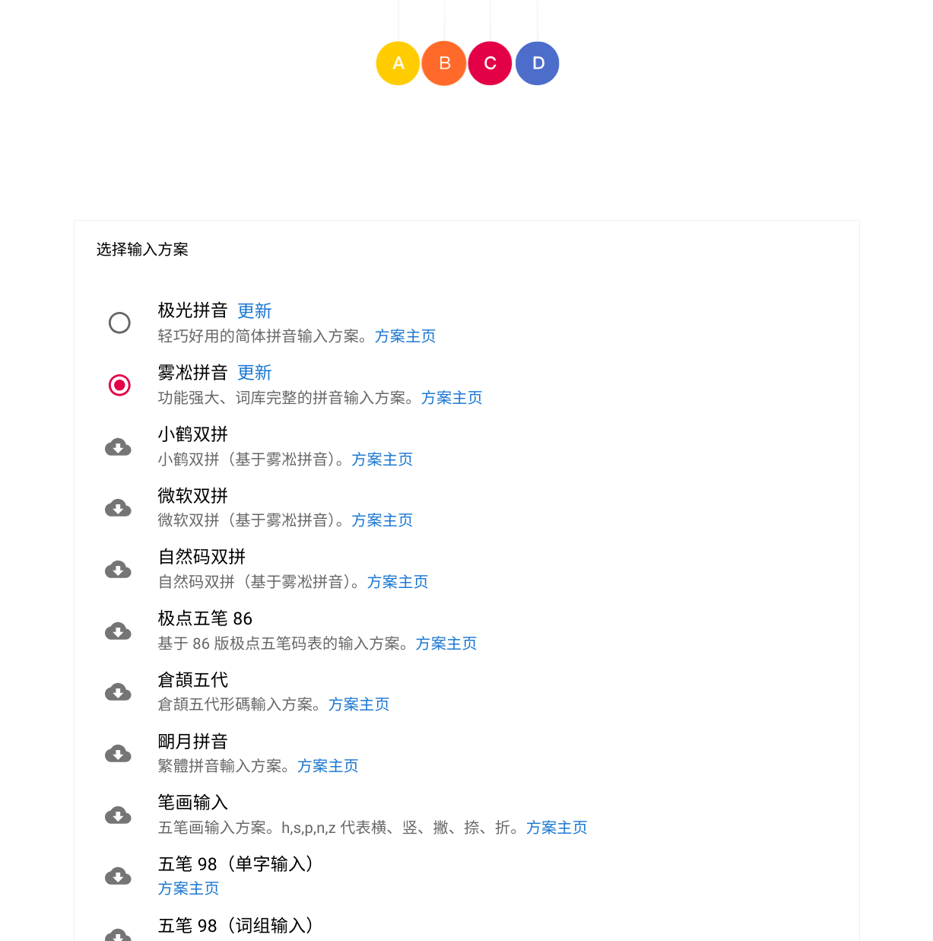Open 方案主页 link under 五笔 98（单字输入）

[x=189, y=889]
